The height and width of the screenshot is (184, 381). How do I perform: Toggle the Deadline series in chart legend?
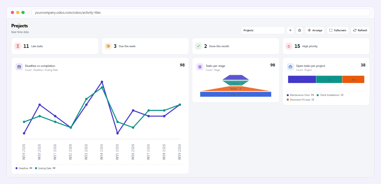24,168
